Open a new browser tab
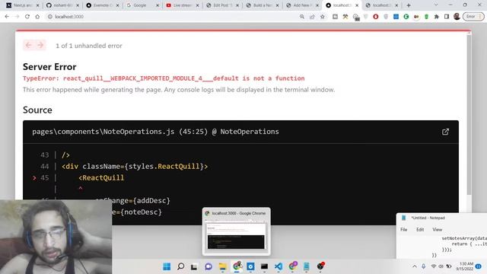 pos(409,5)
